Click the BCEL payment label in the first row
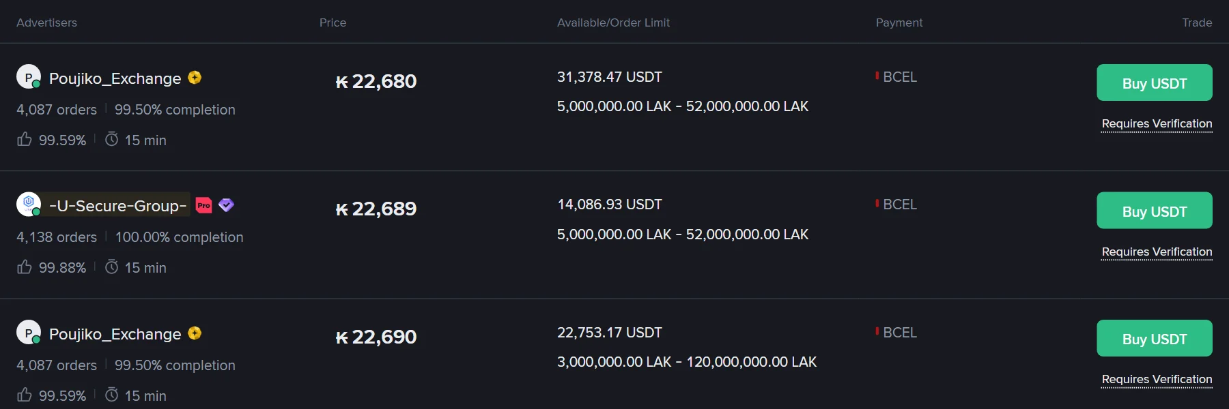The image size is (1229, 409). 900,77
